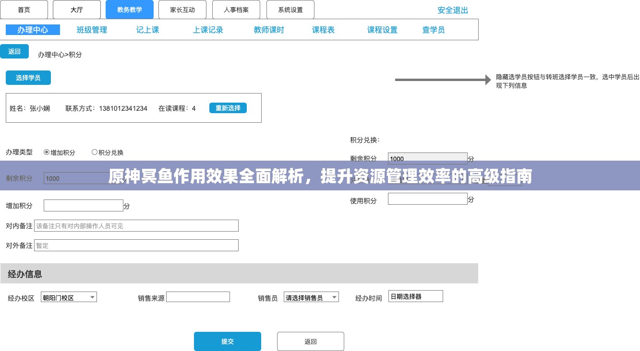Switch to the 教师课时 tab

coord(269,30)
